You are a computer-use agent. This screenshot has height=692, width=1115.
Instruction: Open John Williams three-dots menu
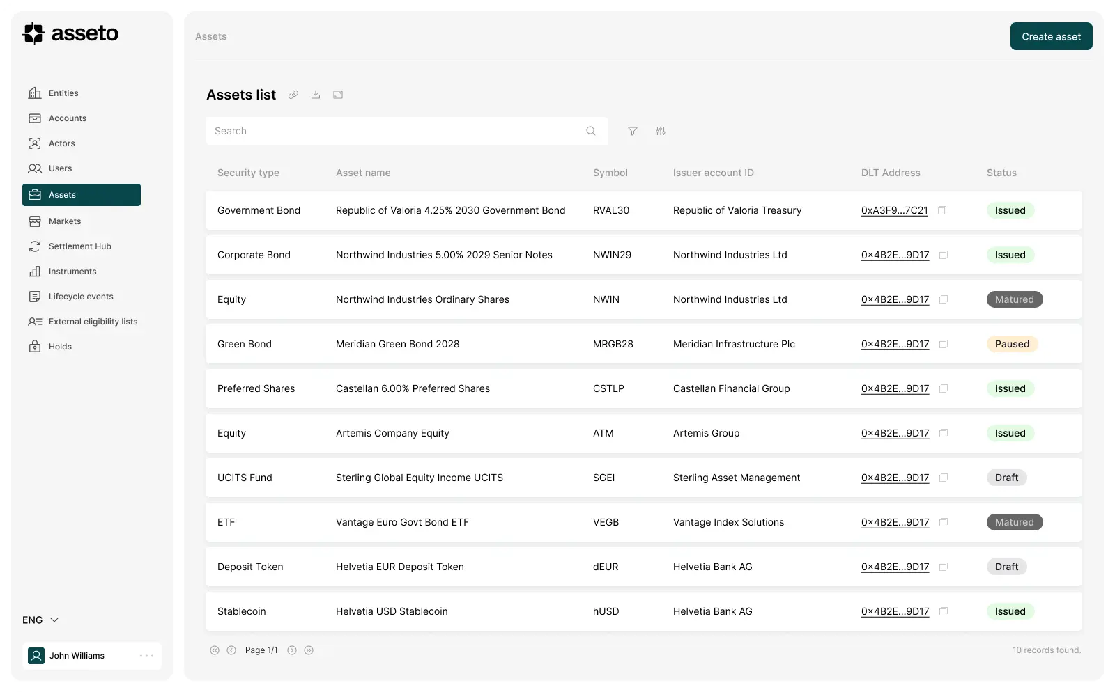146,656
